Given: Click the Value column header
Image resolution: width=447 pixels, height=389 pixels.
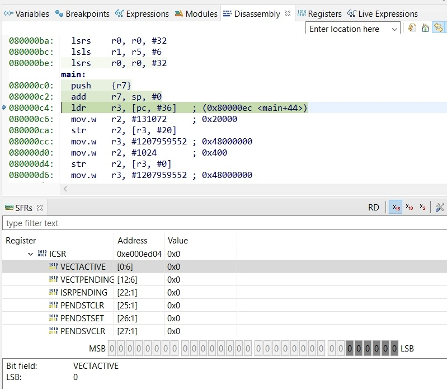Looking at the screenshot, I should [200, 241].
